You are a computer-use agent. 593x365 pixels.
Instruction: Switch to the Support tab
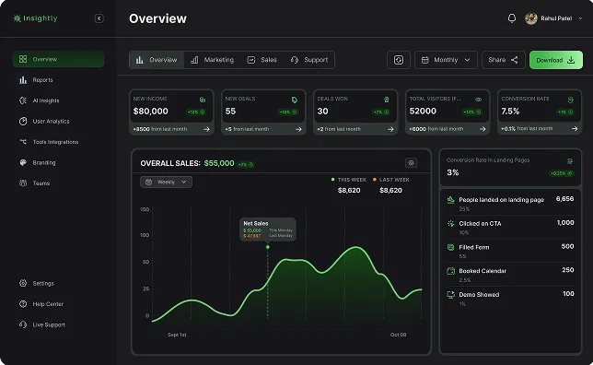pyautogui.click(x=309, y=60)
